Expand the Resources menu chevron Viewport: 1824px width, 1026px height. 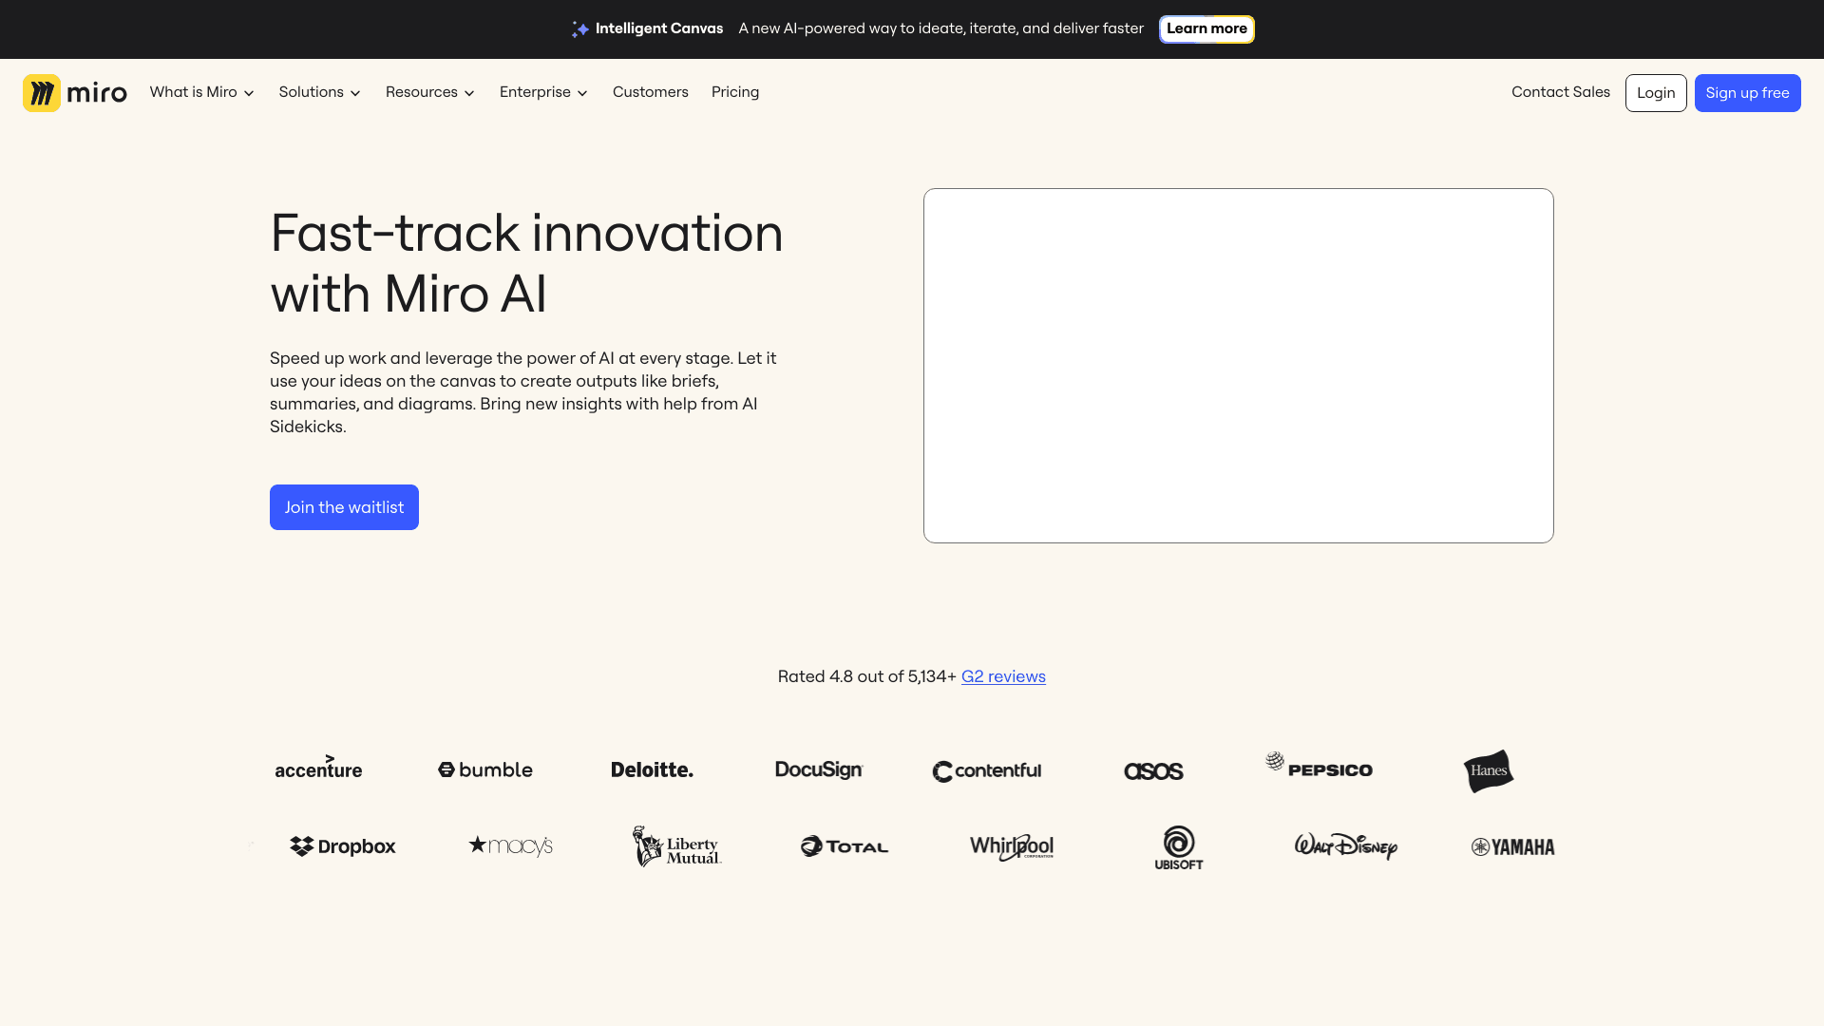coord(469,93)
